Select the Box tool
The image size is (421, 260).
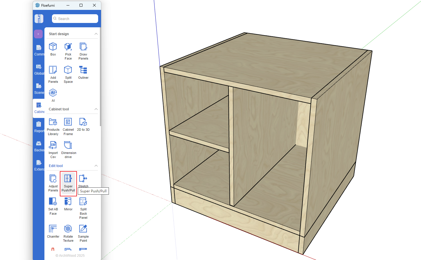pos(53,49)
